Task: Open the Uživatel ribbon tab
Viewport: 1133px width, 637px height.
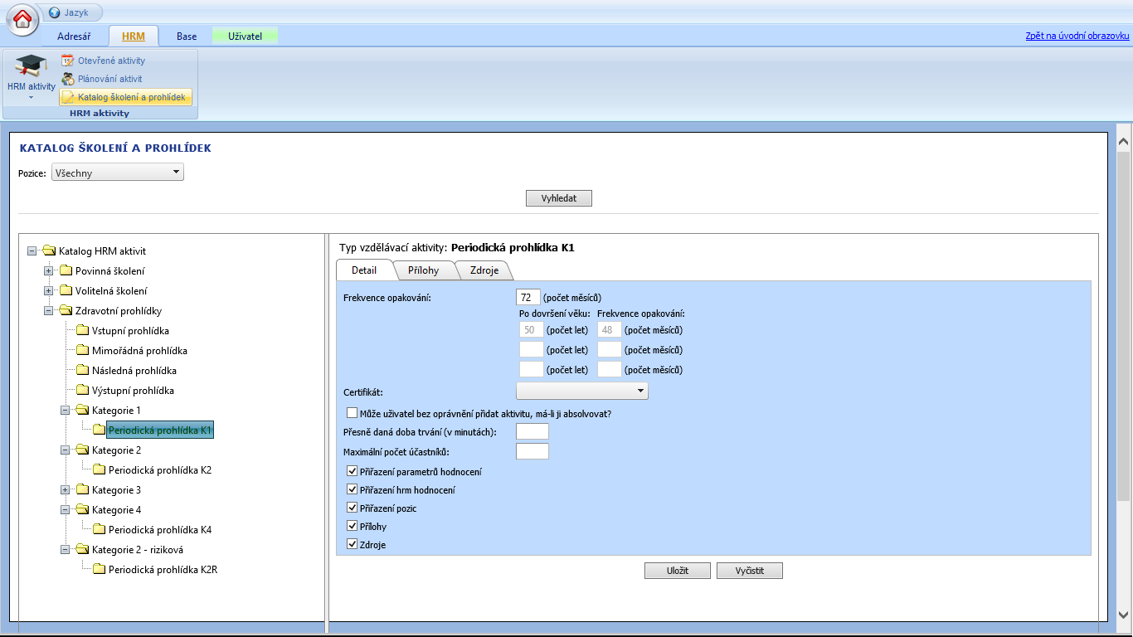Action: coord(246,36)
